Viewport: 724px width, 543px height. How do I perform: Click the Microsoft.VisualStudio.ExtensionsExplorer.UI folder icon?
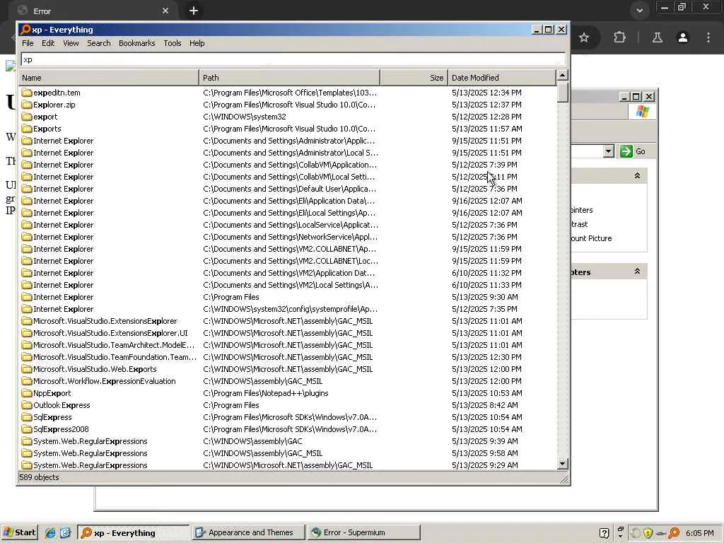pos(27,333)
